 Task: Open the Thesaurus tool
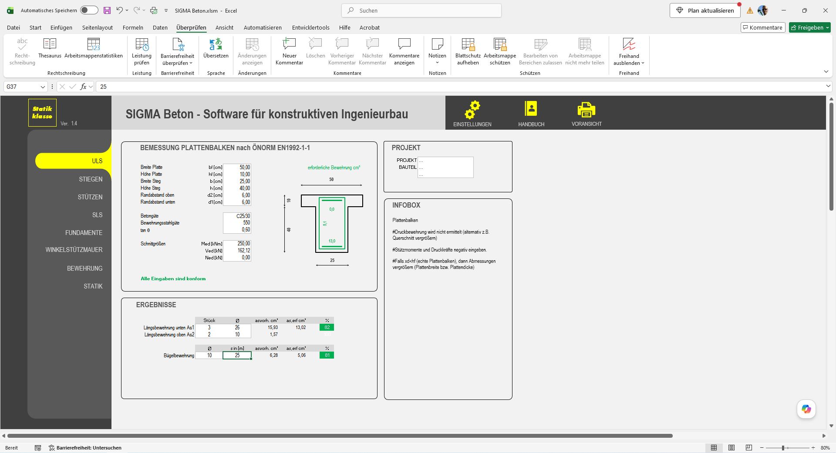[x=50, y=48]
